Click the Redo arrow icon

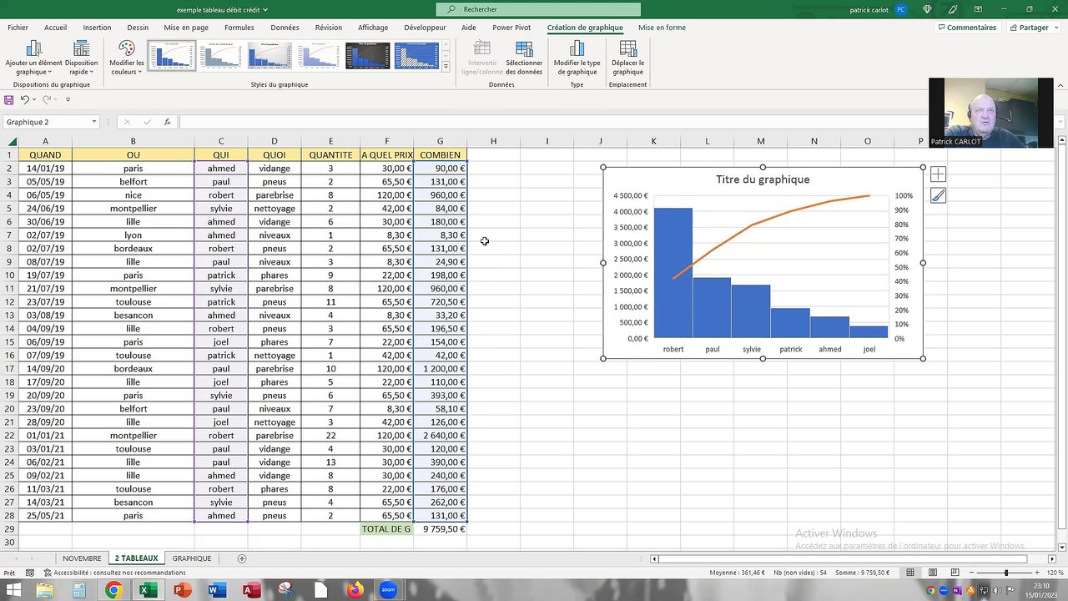point(47,99)
